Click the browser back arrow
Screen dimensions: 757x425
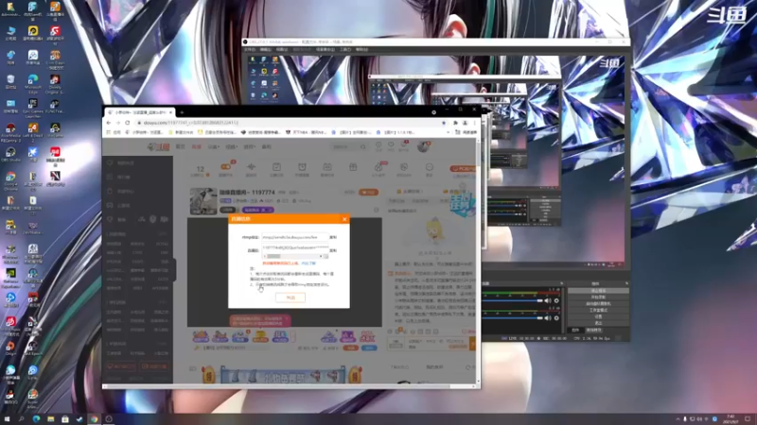[x=109, y=123]
